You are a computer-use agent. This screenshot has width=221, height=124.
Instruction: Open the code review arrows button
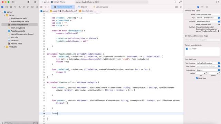[180, 2]
